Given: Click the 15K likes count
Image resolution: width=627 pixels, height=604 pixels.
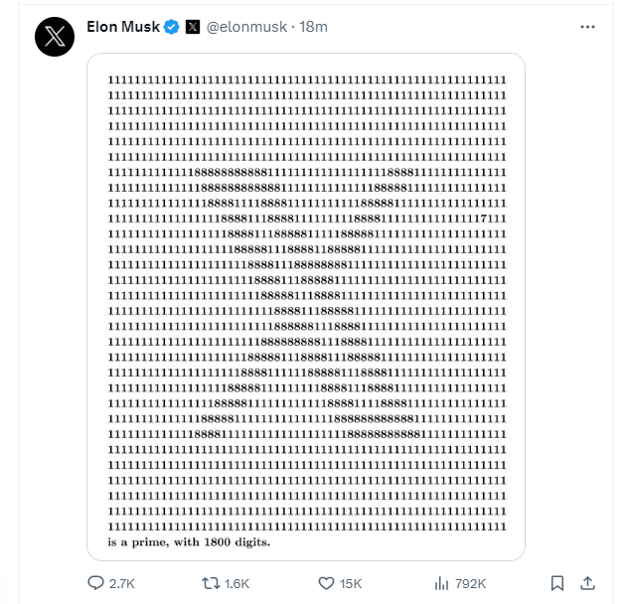Looking at the screenshot, I should point(351,584).
